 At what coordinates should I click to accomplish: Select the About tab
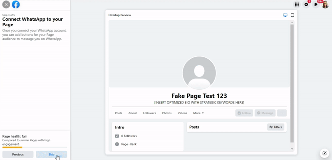click(133, 113)
